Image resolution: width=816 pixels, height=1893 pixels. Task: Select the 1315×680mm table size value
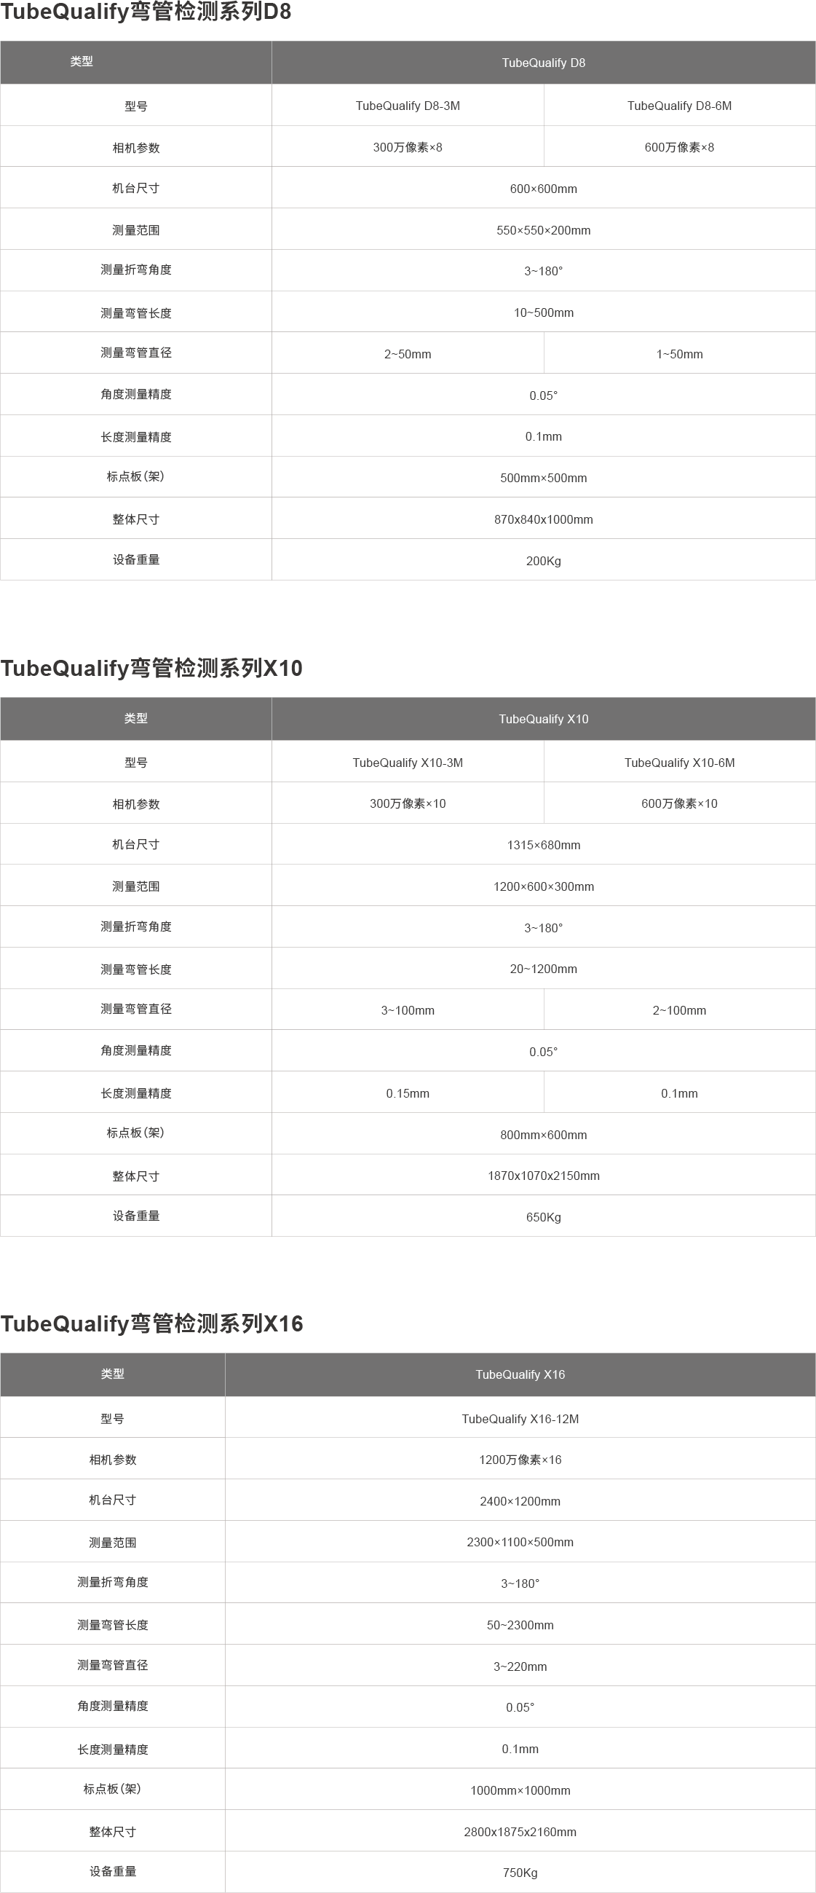point(544,845)
